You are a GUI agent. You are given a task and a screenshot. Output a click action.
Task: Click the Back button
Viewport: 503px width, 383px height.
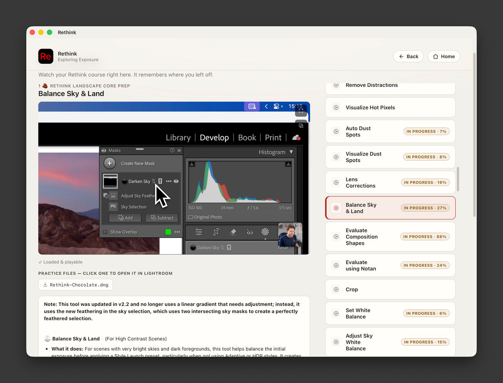[x=409, y=57]
